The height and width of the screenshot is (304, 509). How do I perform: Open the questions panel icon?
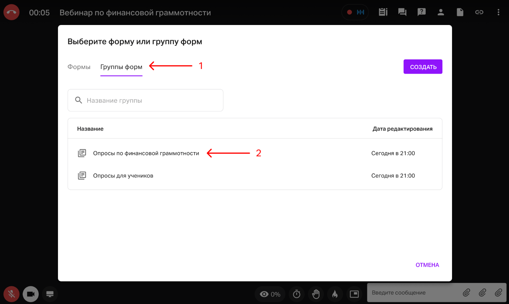[421, 12]
